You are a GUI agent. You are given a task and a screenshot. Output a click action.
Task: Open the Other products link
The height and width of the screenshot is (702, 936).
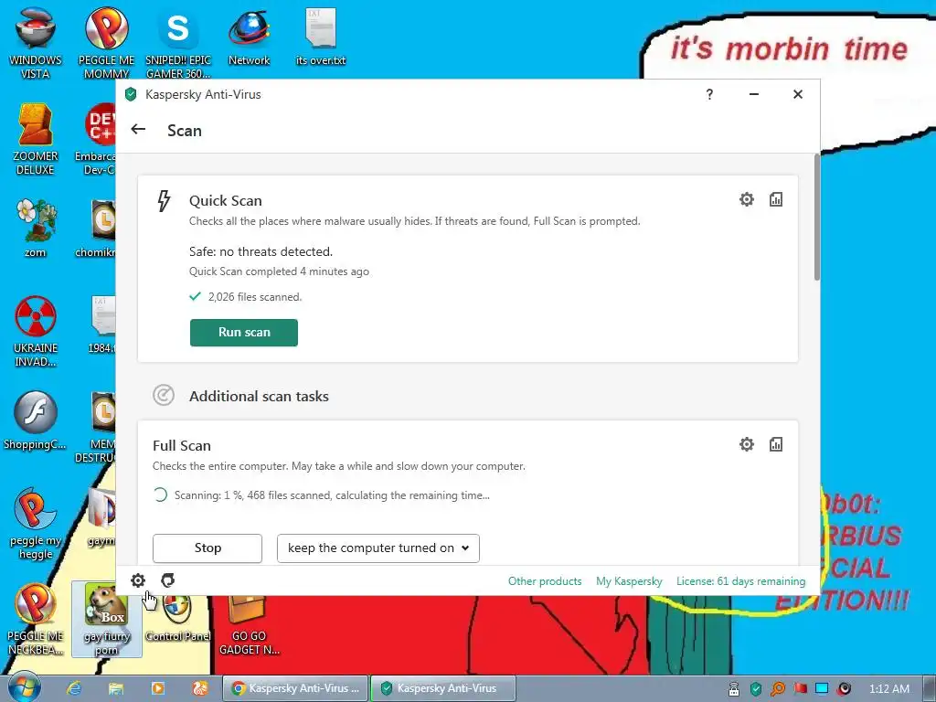click(545, 580)
